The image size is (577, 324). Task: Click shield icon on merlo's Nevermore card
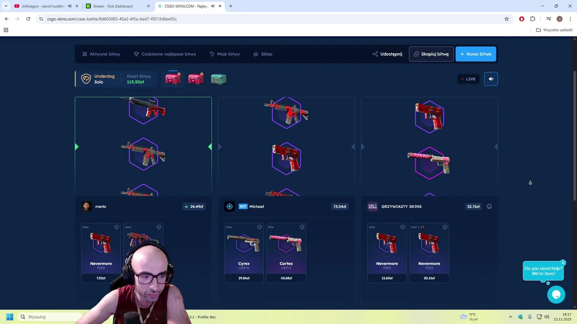(x=116, y=227)
